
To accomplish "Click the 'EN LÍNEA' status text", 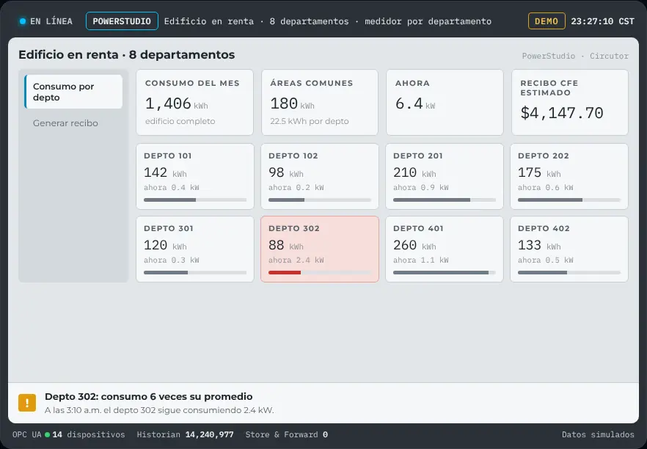I will 51,21.
